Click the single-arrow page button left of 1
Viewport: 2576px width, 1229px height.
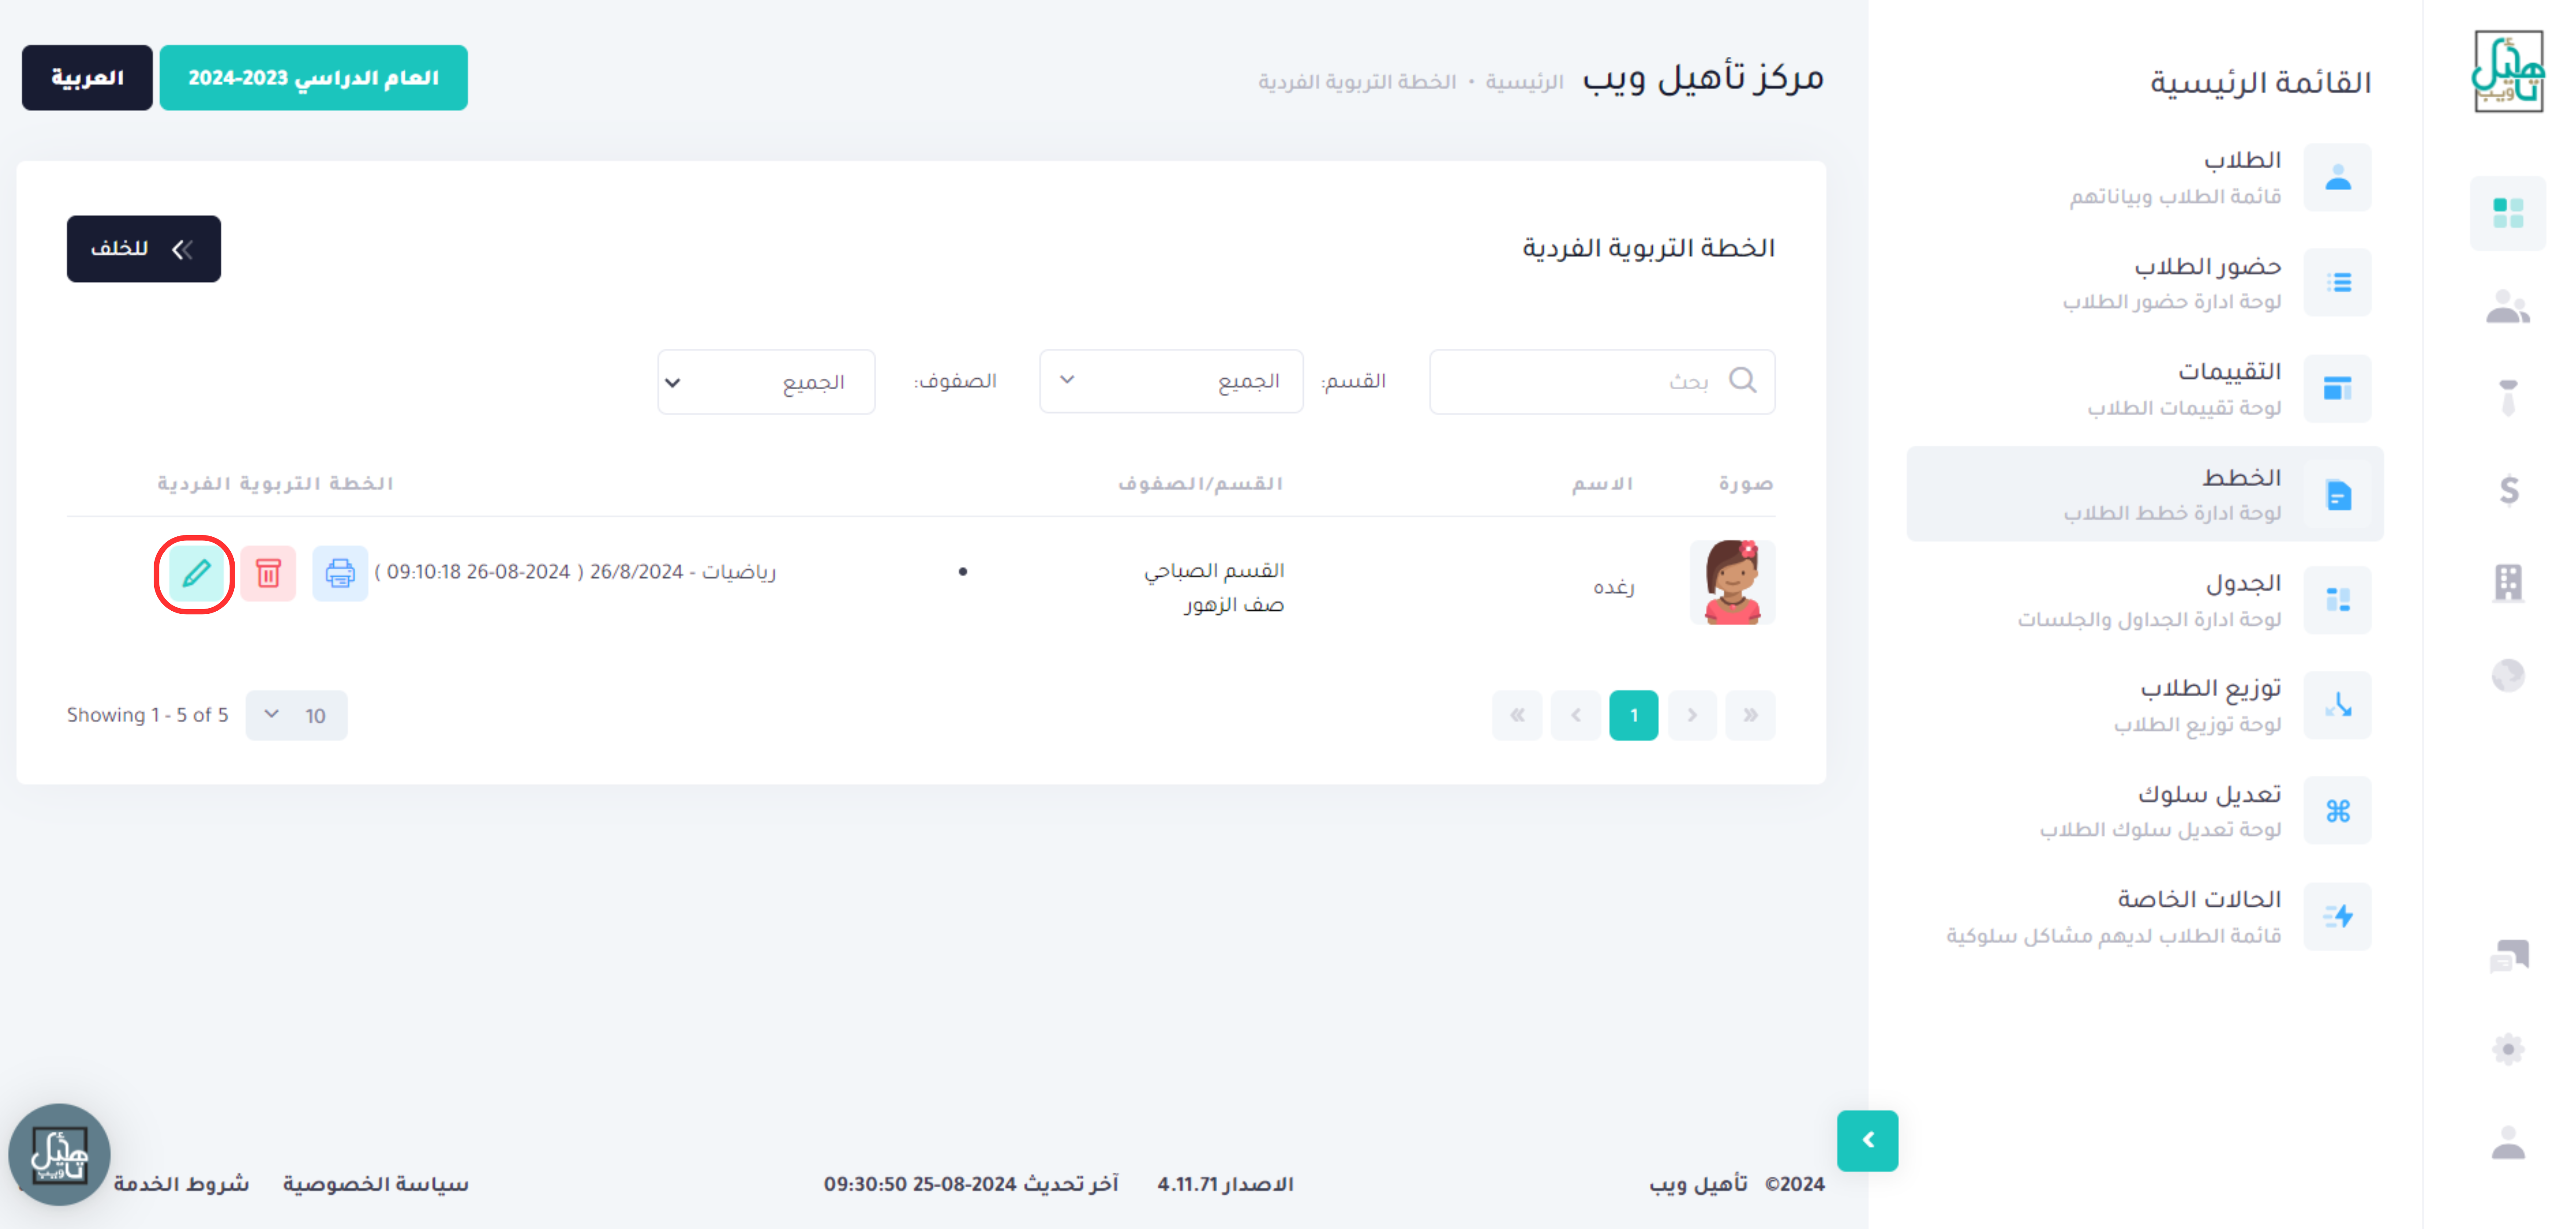pos(1575,715)
